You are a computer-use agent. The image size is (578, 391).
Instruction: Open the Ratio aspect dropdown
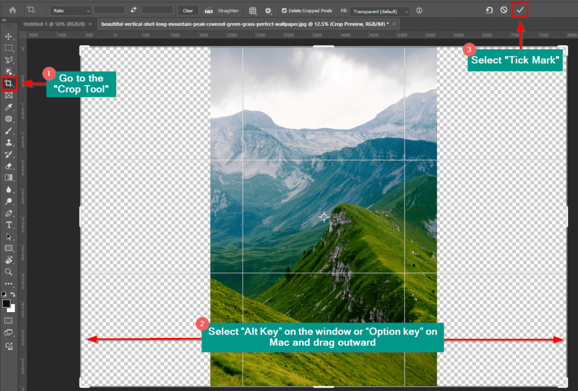[71, 10]
